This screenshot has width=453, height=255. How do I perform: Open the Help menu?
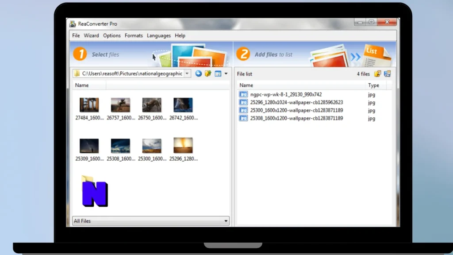(x=180, y=35)
